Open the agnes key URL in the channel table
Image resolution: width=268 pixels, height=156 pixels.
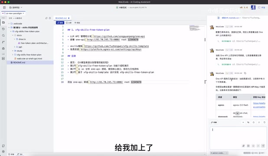pyautogui.click(x=259, y=105)
